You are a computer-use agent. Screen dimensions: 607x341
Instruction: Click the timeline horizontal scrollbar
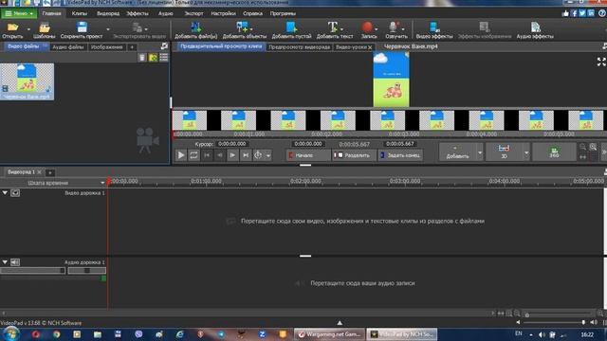point(248,313)
